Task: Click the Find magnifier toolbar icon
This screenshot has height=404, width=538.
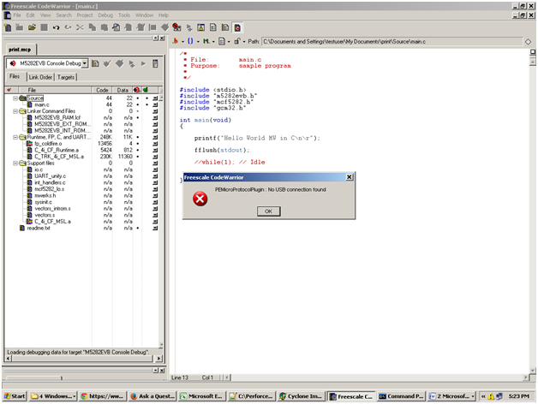Action: coord(116,27)
